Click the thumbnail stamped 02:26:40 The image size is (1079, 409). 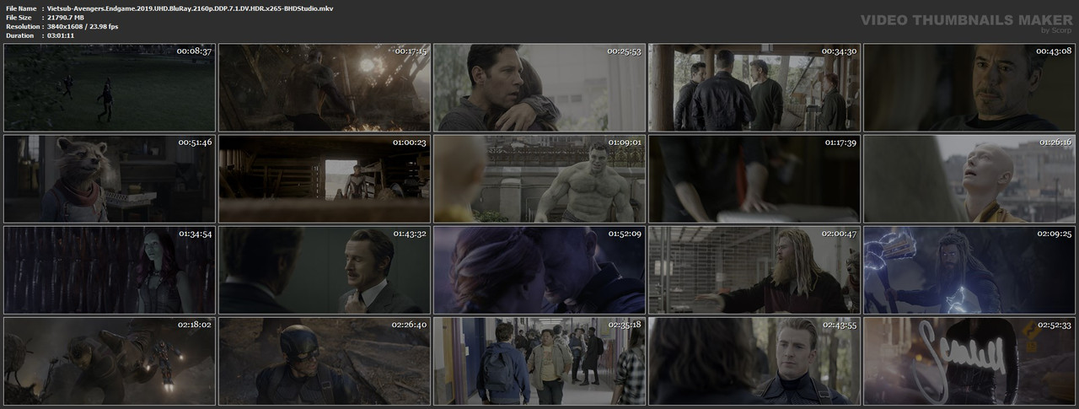tap(325, 360)
